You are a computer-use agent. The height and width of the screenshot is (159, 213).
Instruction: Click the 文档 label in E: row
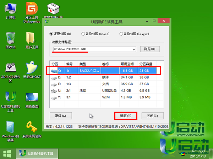tap(105, 84)
